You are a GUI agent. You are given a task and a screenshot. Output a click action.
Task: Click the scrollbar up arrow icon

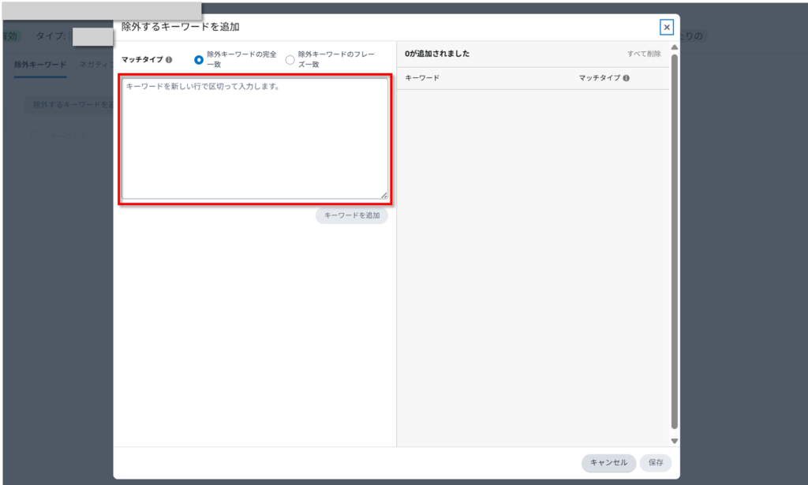(x=673, y=46)
